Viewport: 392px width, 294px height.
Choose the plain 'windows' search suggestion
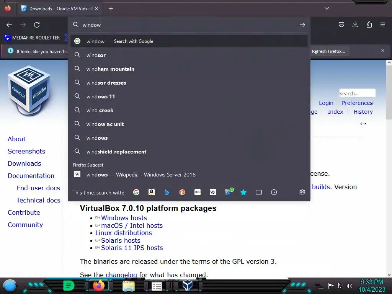click(189, 138)
